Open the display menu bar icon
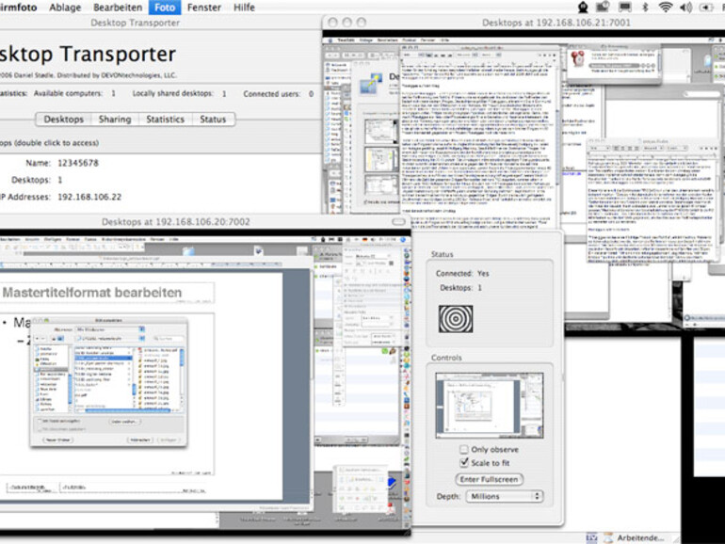The height and width of the screenshot is (544, 725). click(x=625, y=7)
